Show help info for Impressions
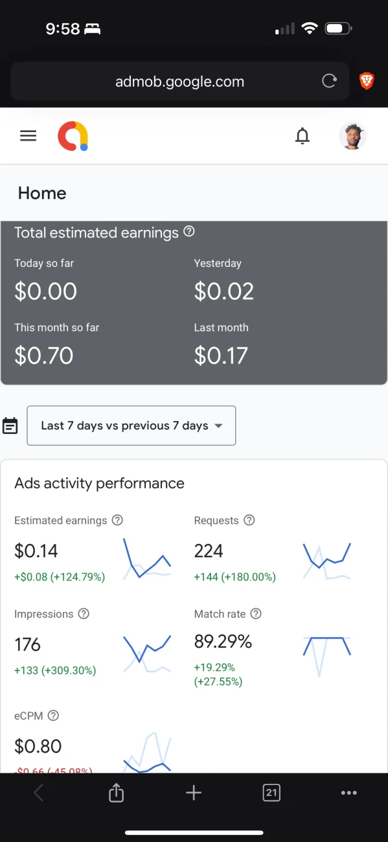This screenshot has width=388, height=842. point(84,614)
